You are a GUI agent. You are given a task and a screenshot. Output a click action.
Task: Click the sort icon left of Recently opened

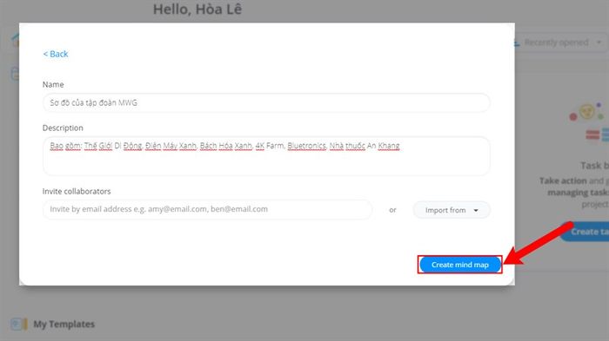pyautogui.click(x=517, y=43)
